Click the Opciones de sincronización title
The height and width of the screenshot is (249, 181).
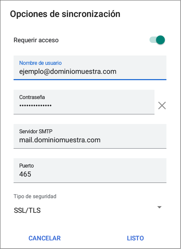65,14
